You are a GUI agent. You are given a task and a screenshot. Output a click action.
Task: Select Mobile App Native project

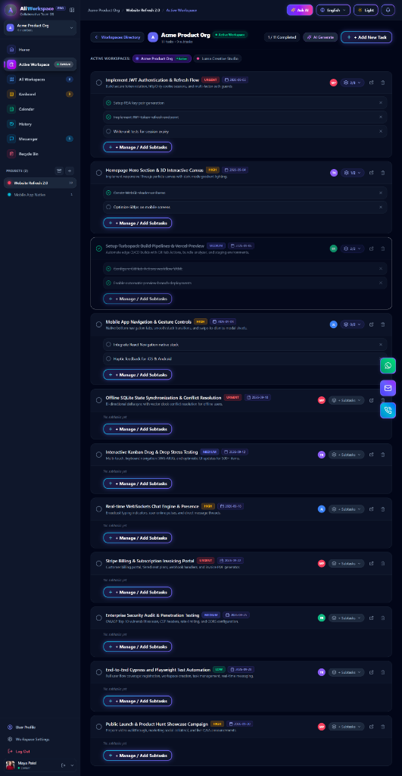[40, 195]
